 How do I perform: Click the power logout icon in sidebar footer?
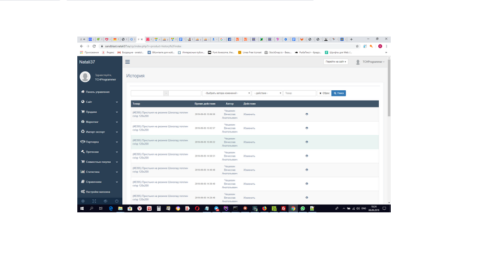point(116,201)
